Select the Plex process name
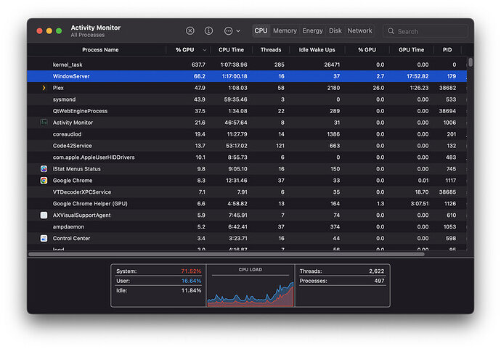 [x=58, y=88]
